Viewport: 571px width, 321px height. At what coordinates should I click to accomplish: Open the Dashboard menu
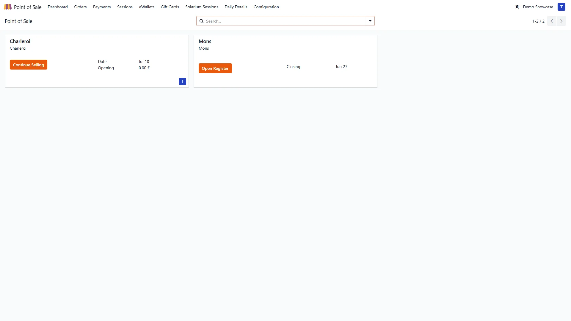tap(58, 7)
